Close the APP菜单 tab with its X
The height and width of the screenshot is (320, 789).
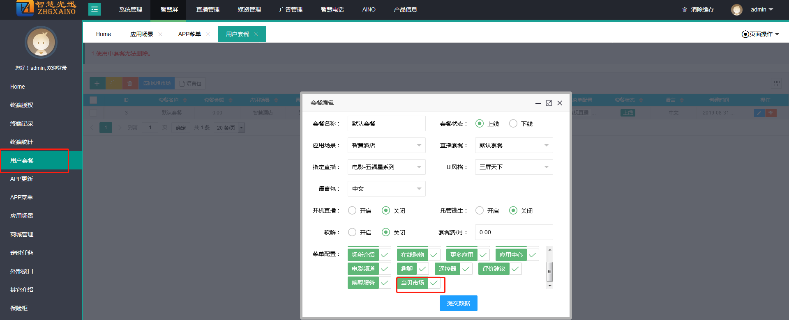pos(208,34)
